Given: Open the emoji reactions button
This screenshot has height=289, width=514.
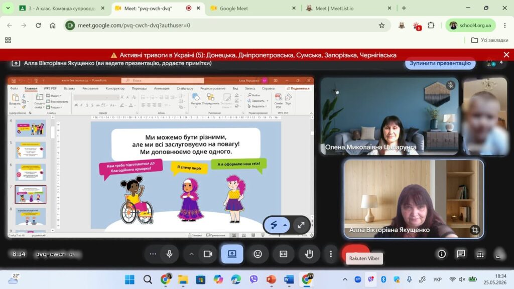Looking at the screenshot, I should (x=258, y=254).
